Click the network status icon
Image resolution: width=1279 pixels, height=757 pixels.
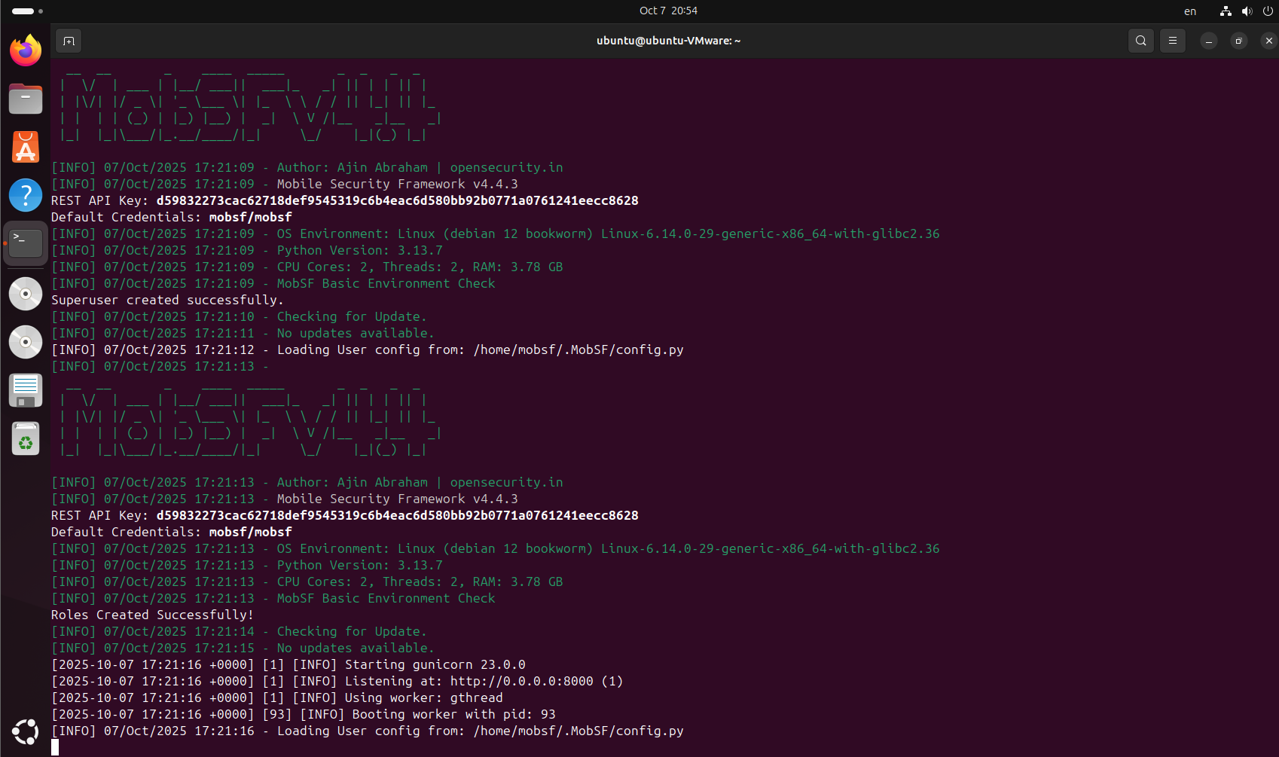pyautogui.click(x=1226, y=11)
